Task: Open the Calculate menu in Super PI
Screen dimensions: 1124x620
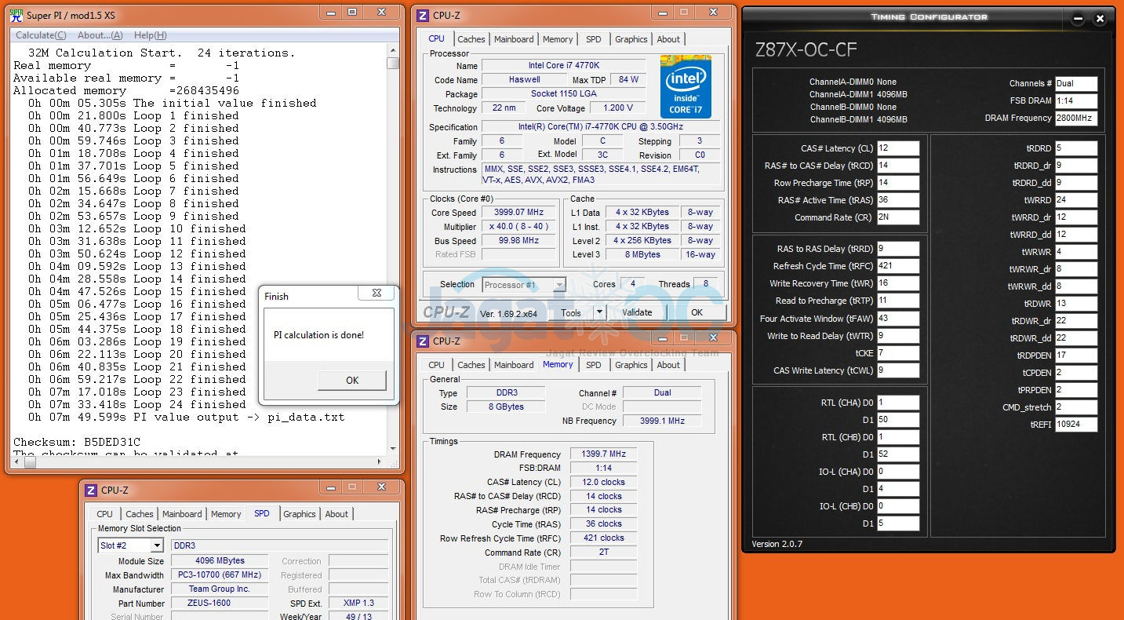Action: (x=41, y=35)
